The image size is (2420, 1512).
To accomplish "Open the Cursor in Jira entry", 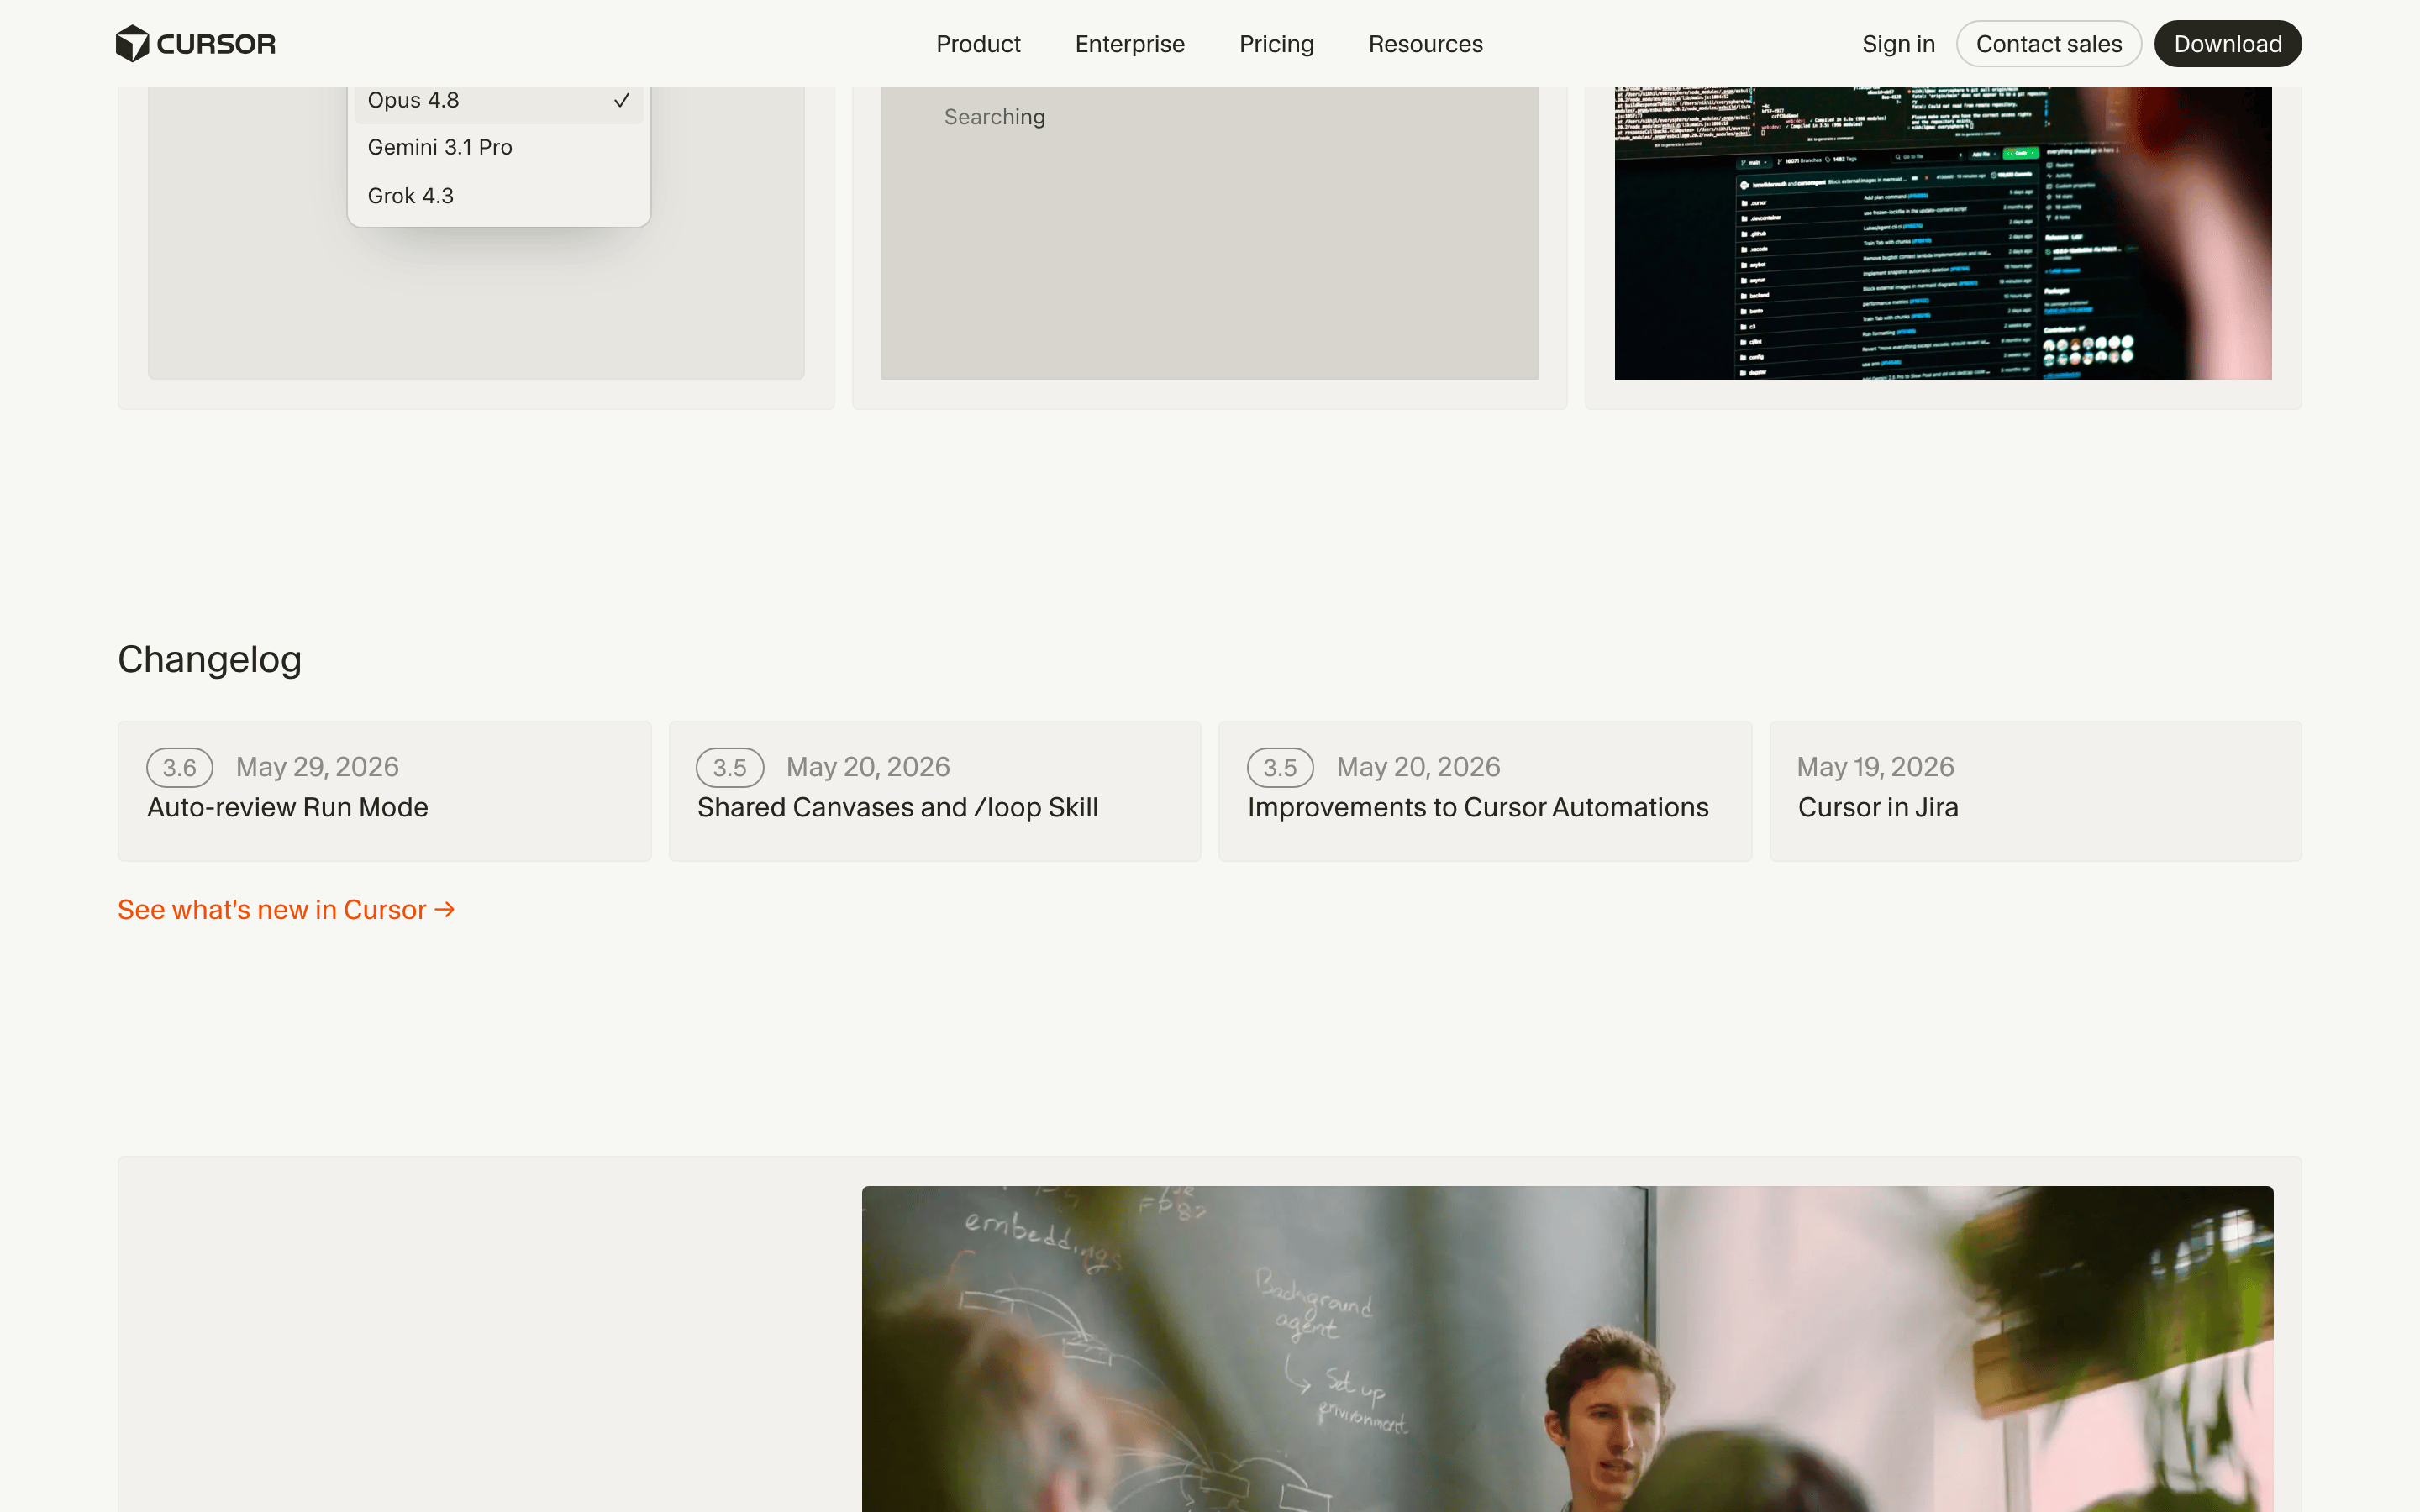I will [2035, 790].
